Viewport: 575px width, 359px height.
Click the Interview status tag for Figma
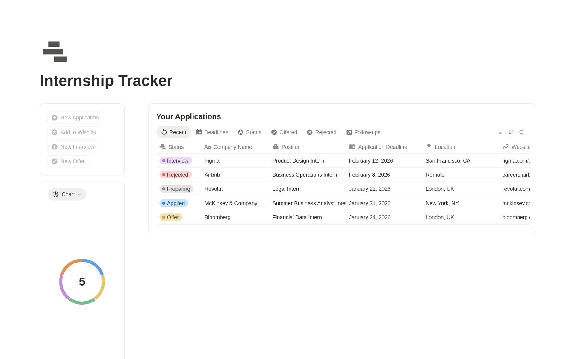click(175, 161)
